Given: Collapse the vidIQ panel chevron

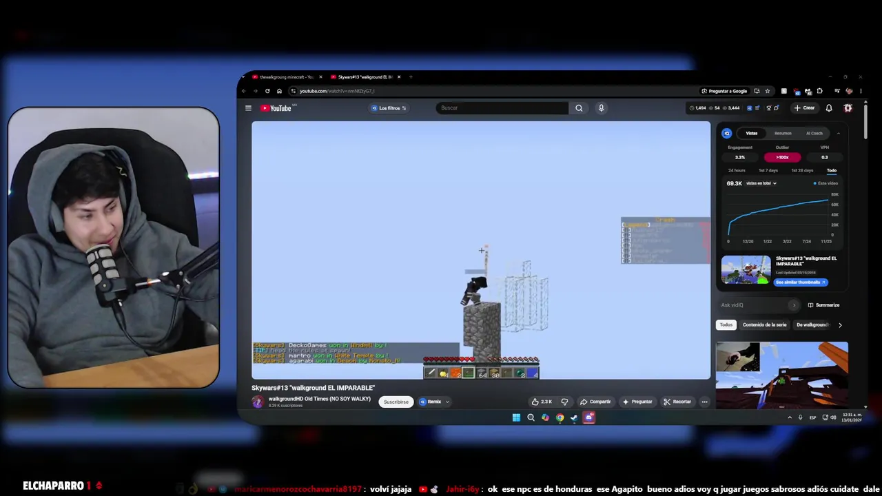Looking at the screenshot, I should 839,134.
